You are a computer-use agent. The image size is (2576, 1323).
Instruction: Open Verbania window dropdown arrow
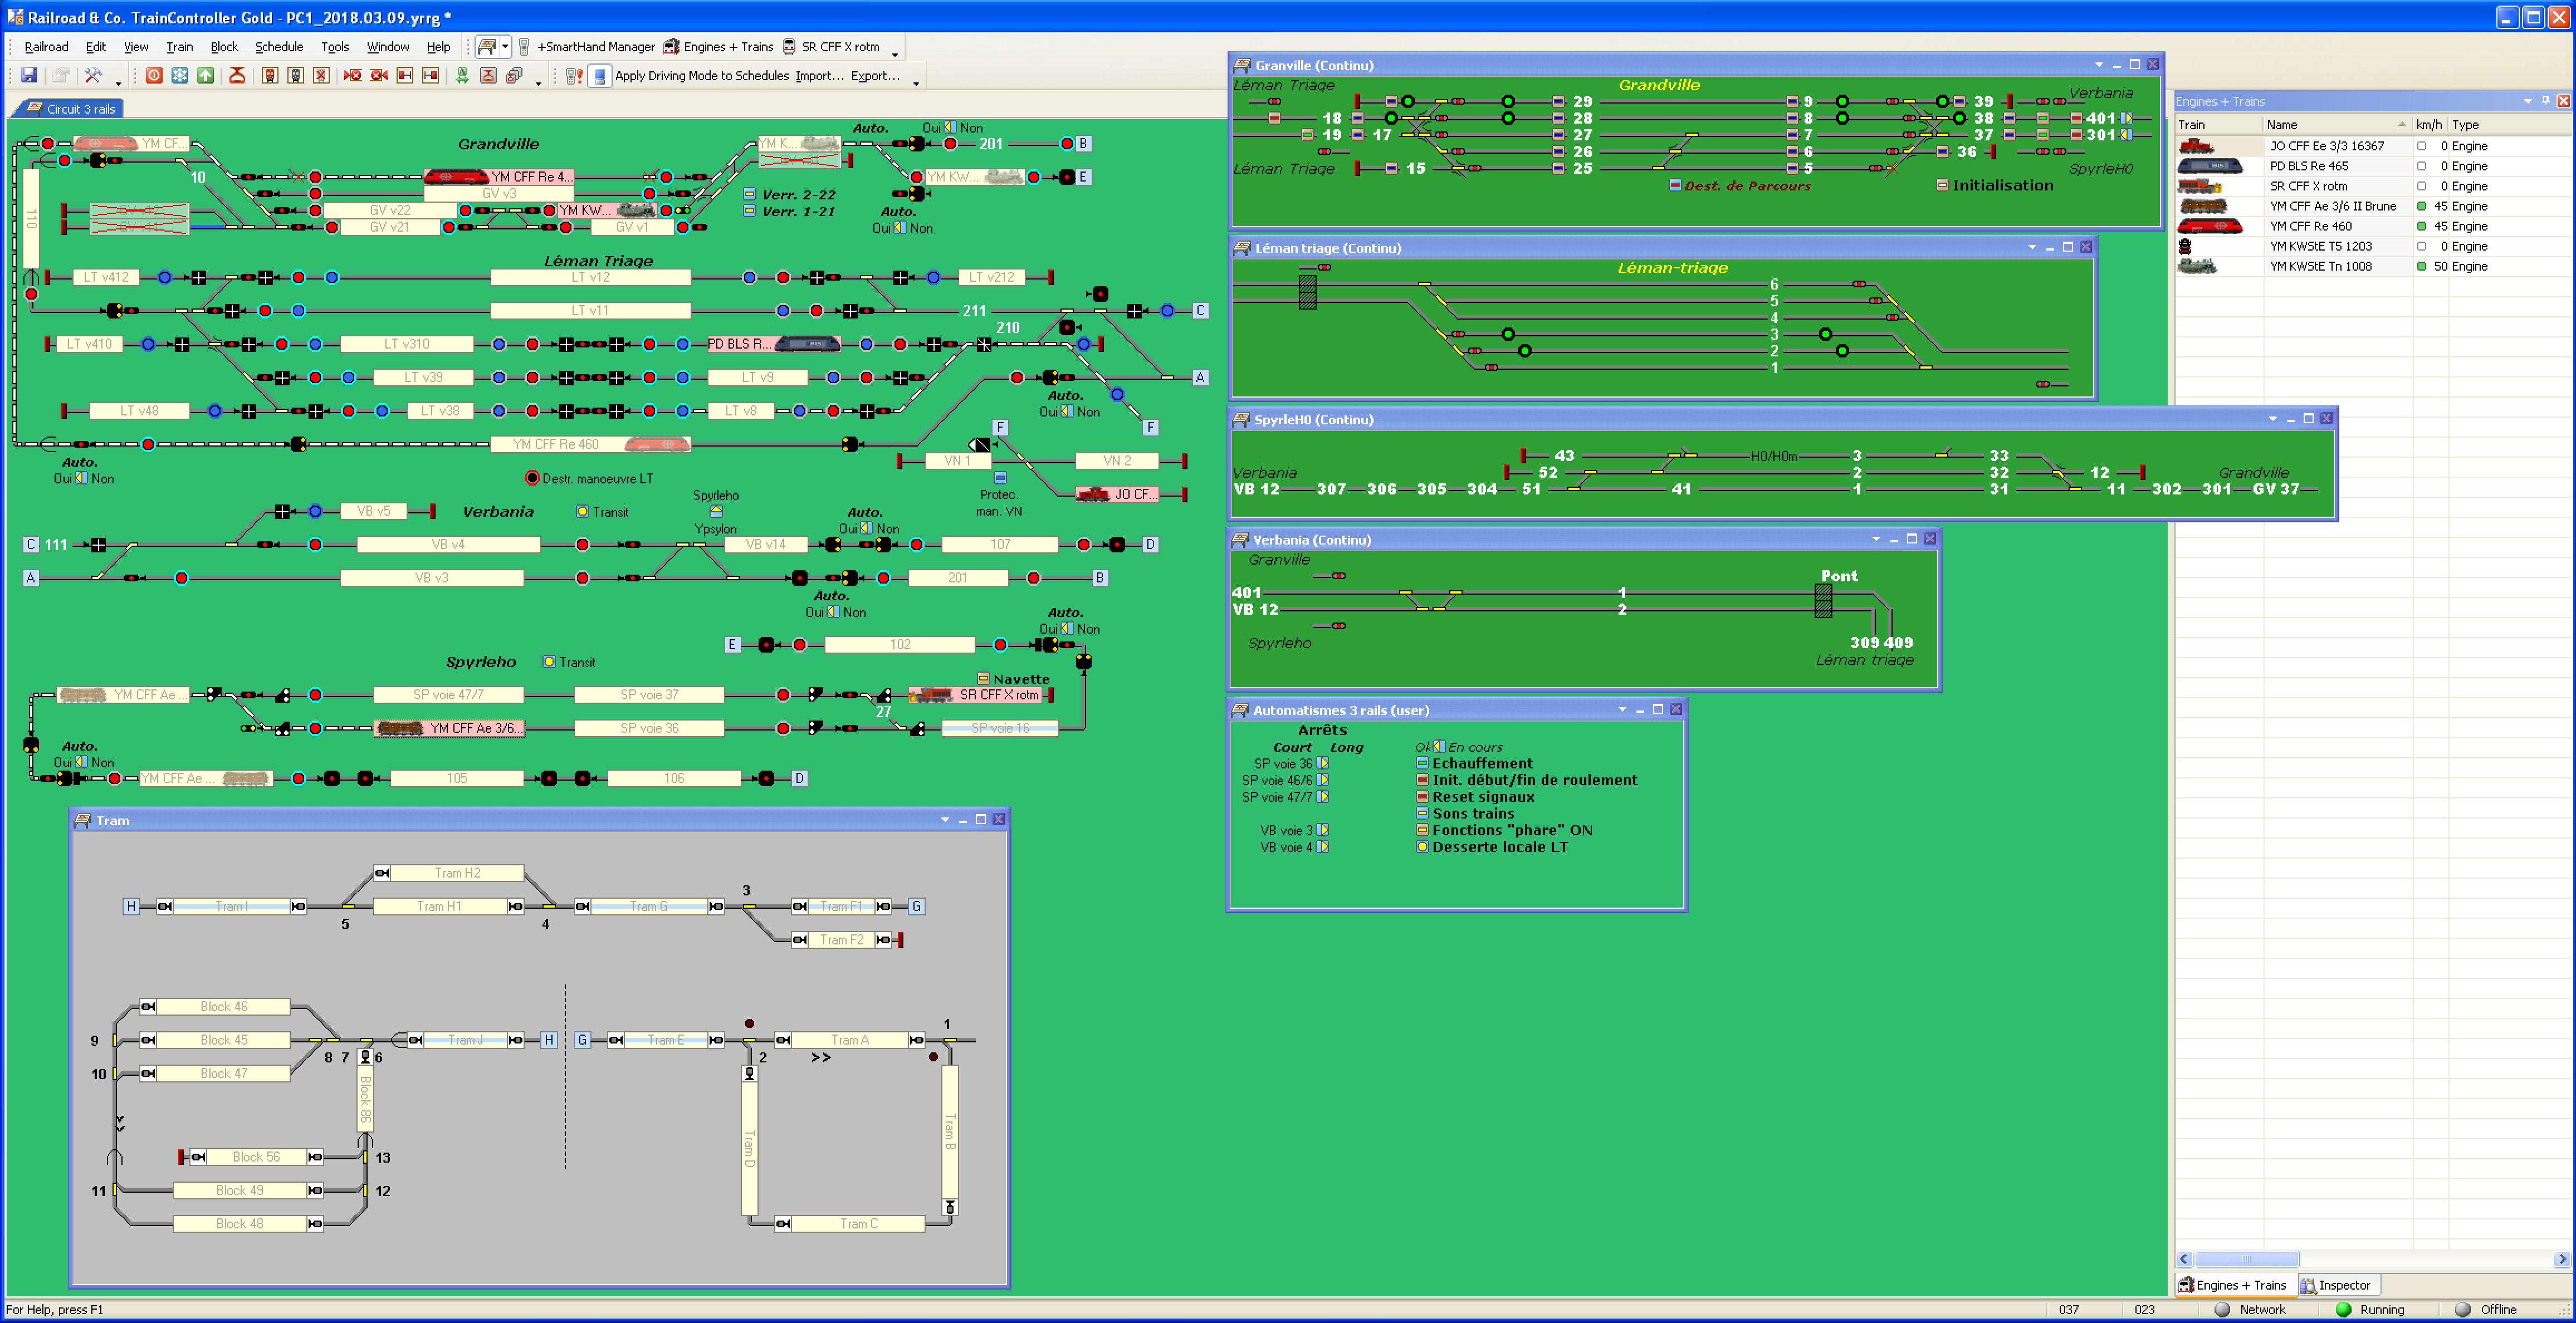point(1875,539)
